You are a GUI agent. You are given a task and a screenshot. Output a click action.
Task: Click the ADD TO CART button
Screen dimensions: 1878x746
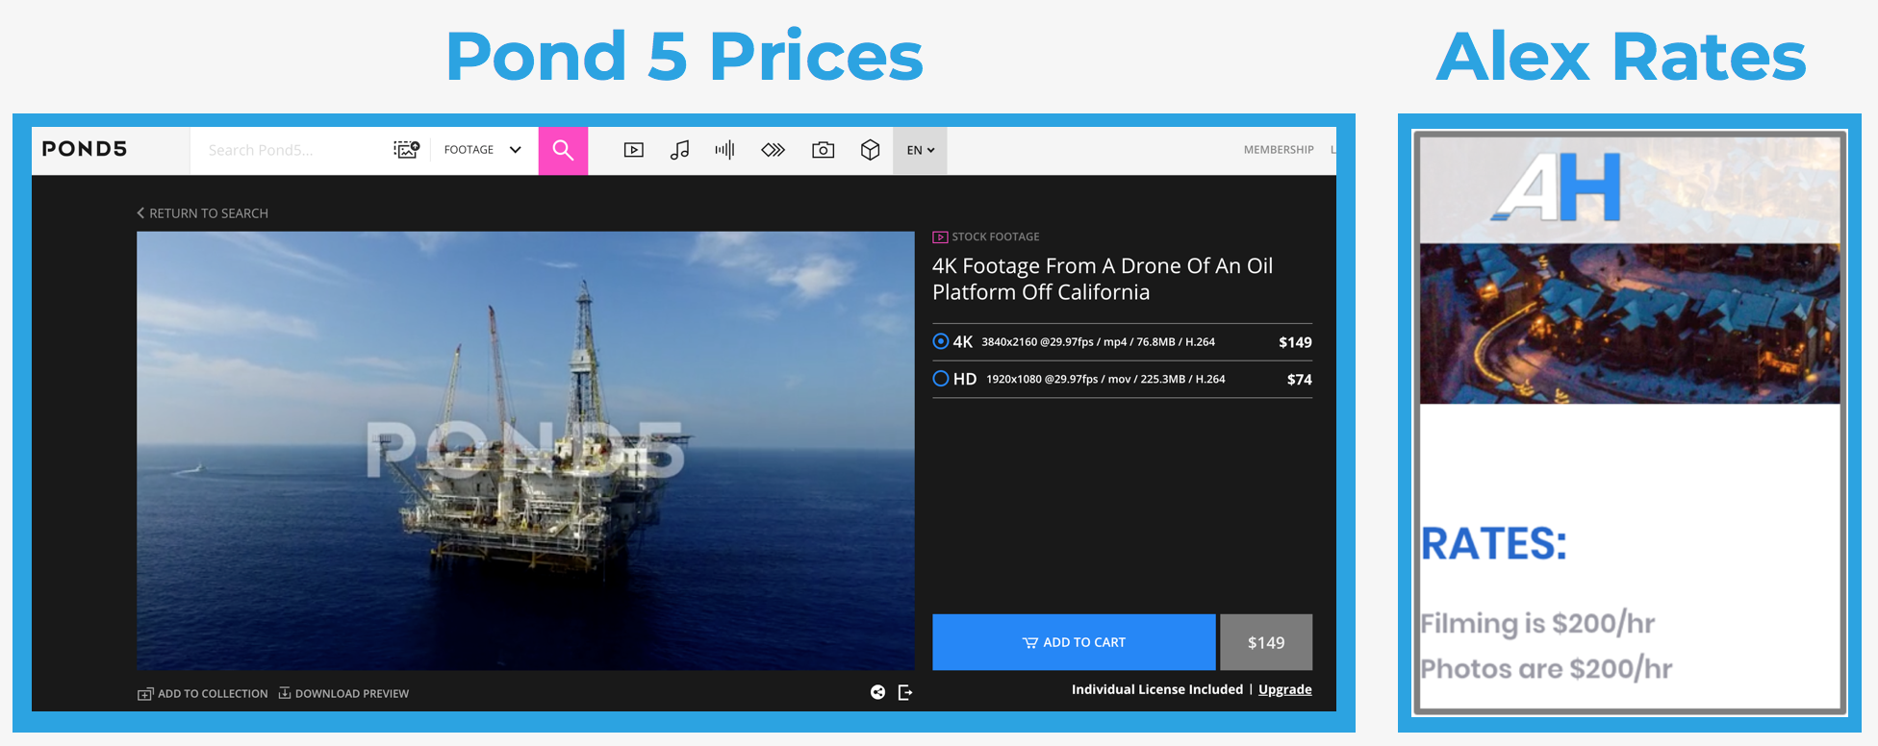click(x=1074, y=642)
